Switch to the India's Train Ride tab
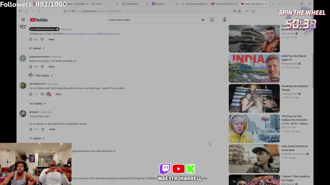 [x=254, y=4]
